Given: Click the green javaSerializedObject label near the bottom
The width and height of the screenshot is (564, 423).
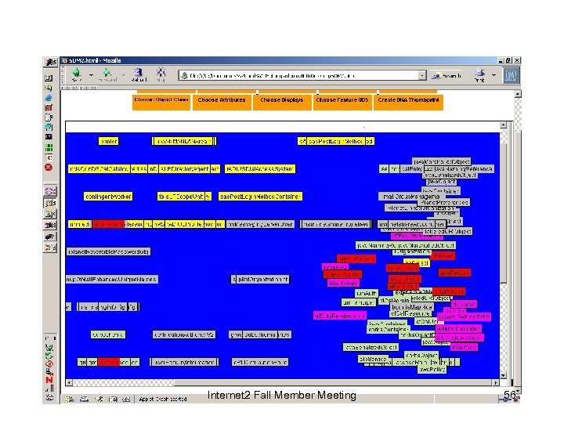Looking at the screenshot, I should [371, 347].
